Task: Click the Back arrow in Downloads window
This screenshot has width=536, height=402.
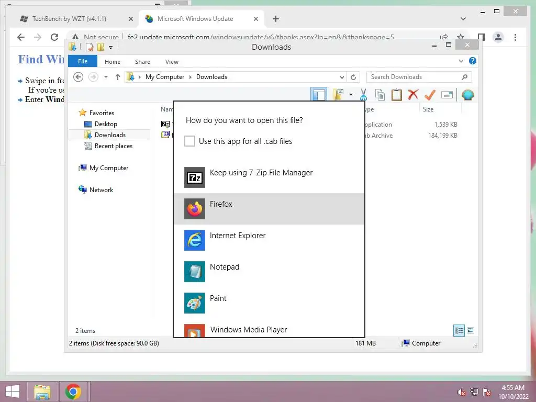Action: point(79,77)
